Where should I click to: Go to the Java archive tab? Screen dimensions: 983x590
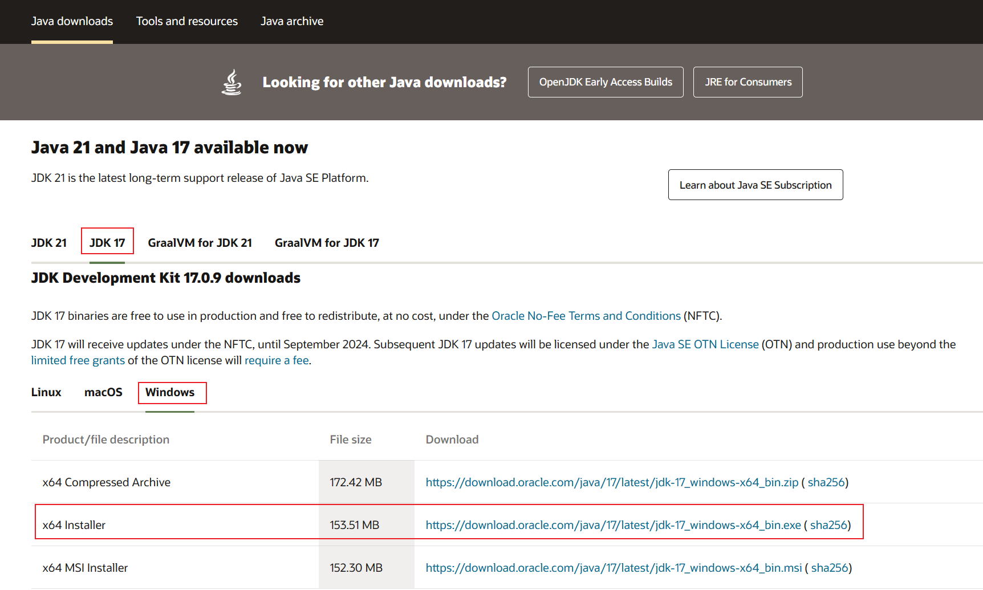click(292, 21)
